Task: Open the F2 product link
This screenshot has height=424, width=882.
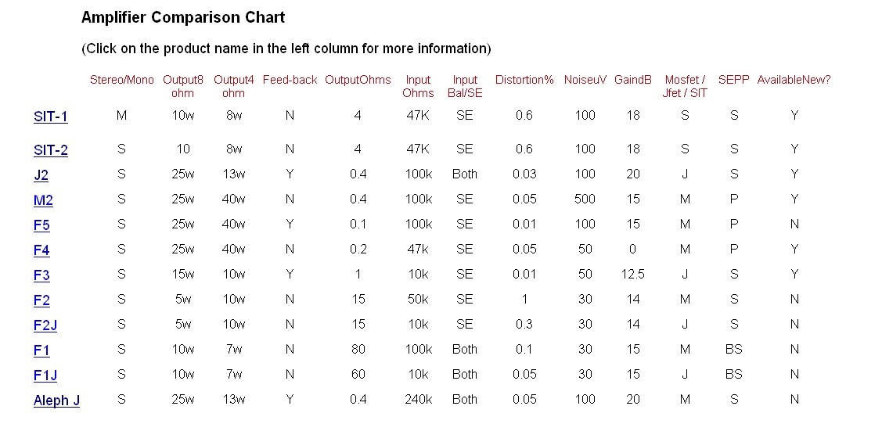Action: 41,300
